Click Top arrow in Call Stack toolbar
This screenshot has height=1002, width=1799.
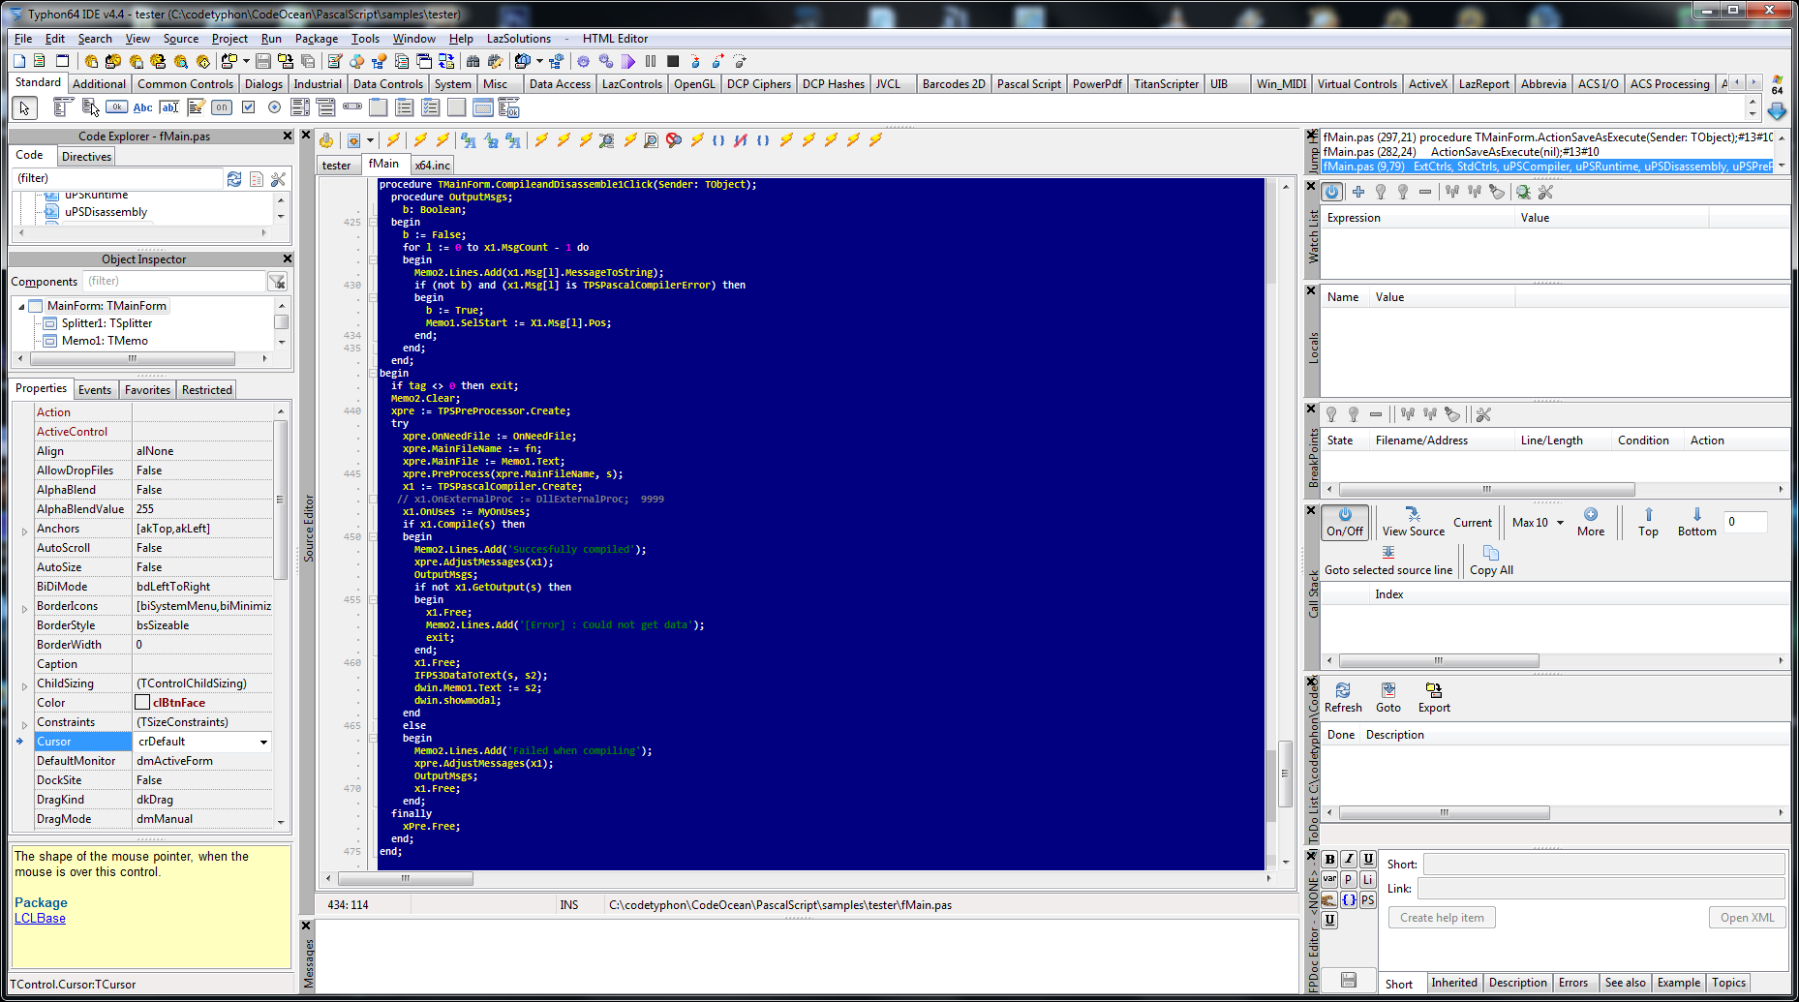1648,522
